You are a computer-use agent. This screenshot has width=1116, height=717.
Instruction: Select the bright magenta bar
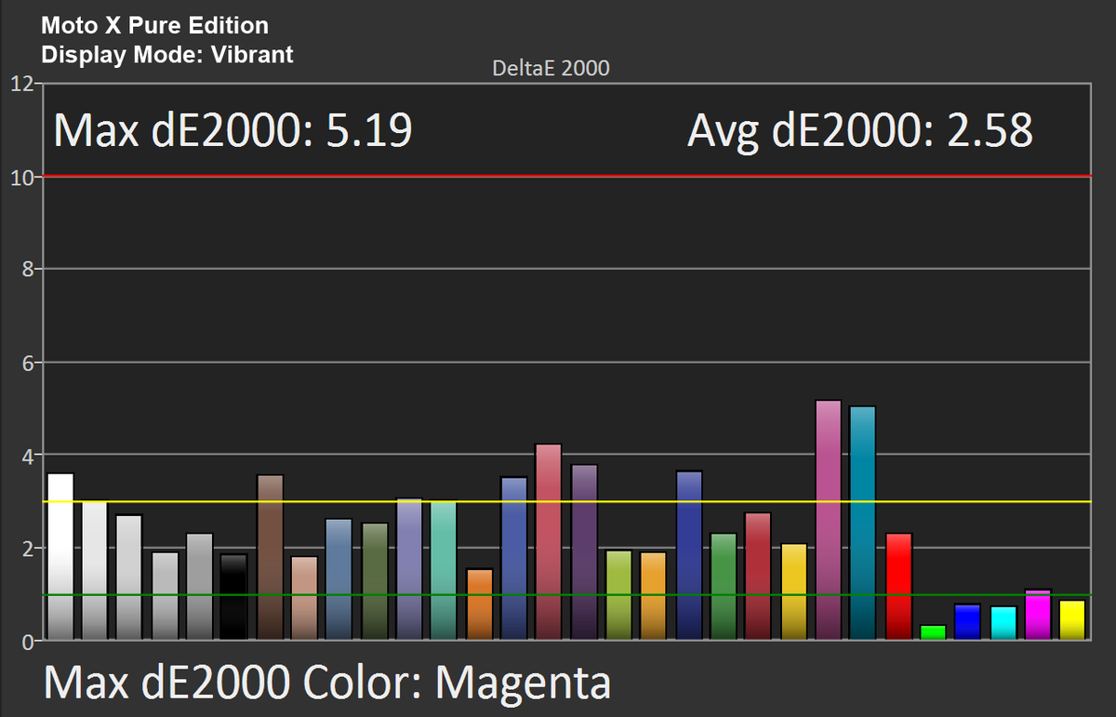click(x=1038, y=615)
